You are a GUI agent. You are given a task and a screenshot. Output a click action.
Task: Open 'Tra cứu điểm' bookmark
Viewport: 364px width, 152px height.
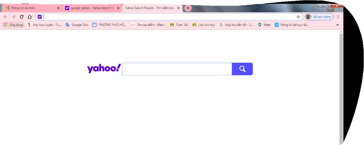point(148,25)
